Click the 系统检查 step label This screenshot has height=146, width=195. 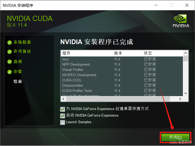click(22, 42)
